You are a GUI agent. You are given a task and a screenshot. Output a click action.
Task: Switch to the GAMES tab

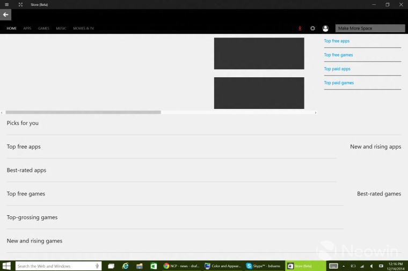coord(43,28)
